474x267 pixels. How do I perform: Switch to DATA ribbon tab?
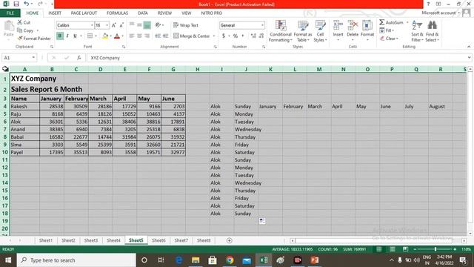(x=143, y=13)
